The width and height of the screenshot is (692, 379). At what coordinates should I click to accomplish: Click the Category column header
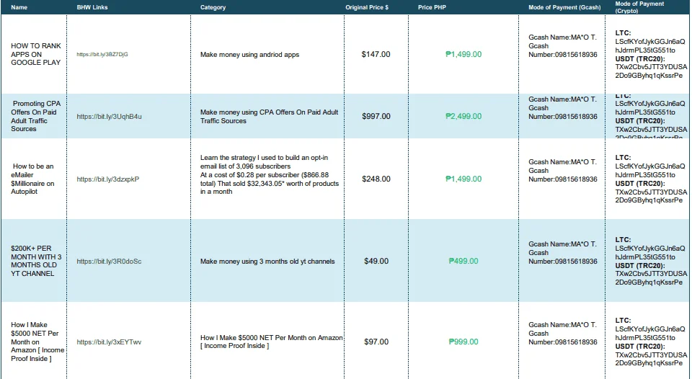coord(213,7)
